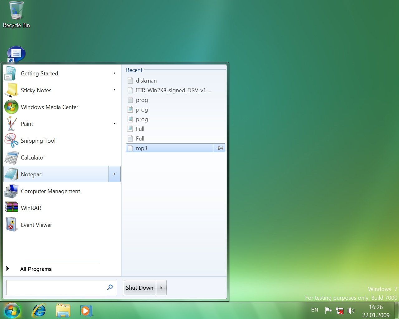This screenshot has height=319, width=399.
Task: Click the Action Center flag tray icon
Action: [x=328, y=310]
